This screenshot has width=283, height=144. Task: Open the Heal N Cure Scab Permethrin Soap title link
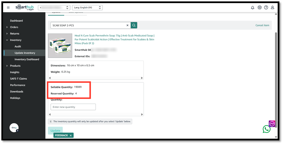pos(114,39)
